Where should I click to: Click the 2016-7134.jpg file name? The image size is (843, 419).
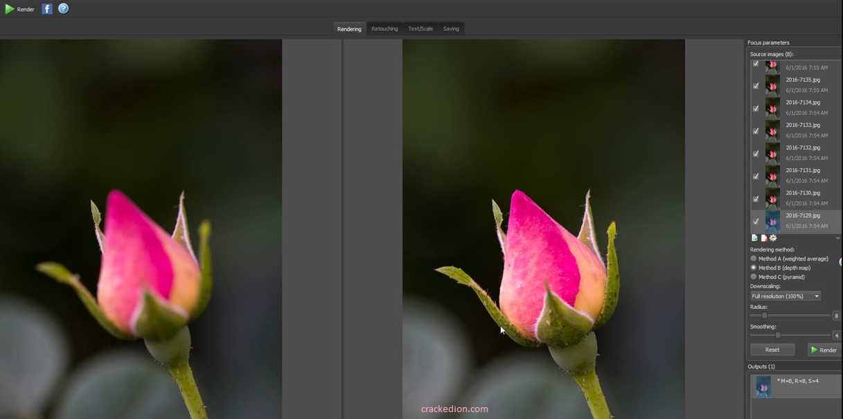click(x=803, y=102)
